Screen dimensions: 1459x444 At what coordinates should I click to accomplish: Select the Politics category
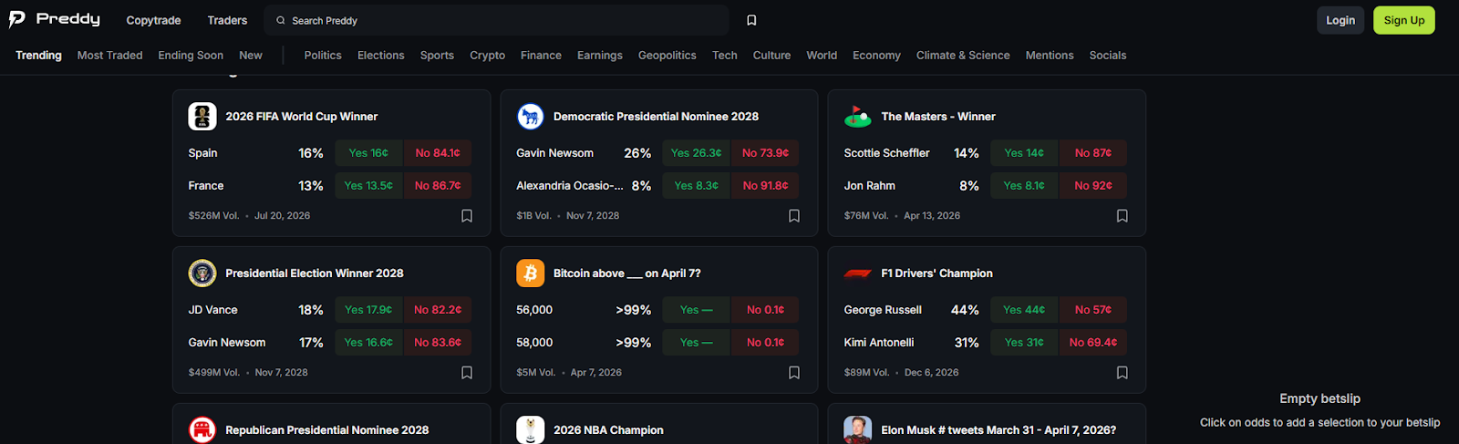(x=323, y=56)
